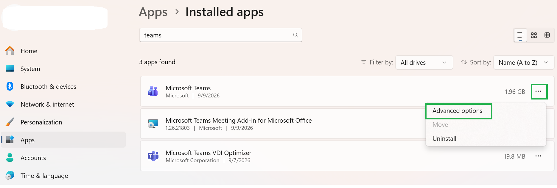Click the Installed apps heading
This screenshot has width=557, height=188.
pos(225,12)
